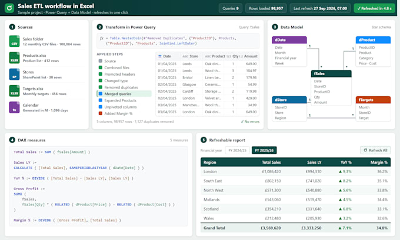Open the Sales folder CSV icon

point(14,42)
